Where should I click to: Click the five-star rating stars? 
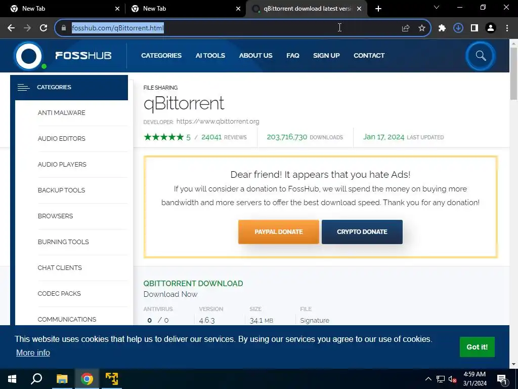pyautogui.click(x=163, y=137)
